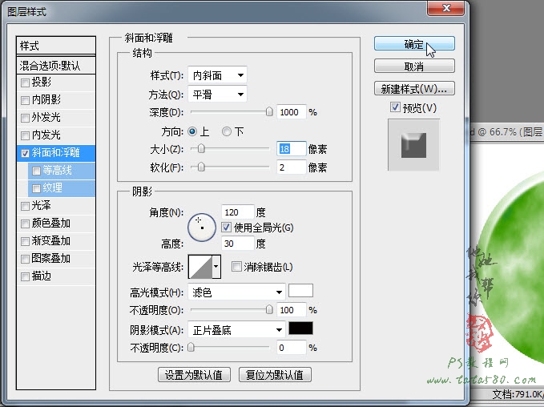The width and height of the screenshot is (544, 407).
Task: Enable the 外发光 style checkbox
Action: click(25, 118)
